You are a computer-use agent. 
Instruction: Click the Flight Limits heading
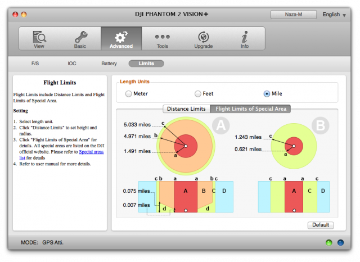tap(60, 83)
